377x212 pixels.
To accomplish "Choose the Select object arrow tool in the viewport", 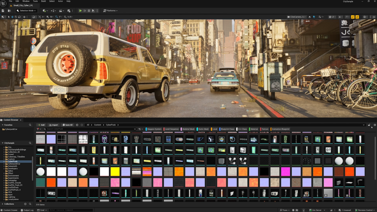I will (9, 17).
